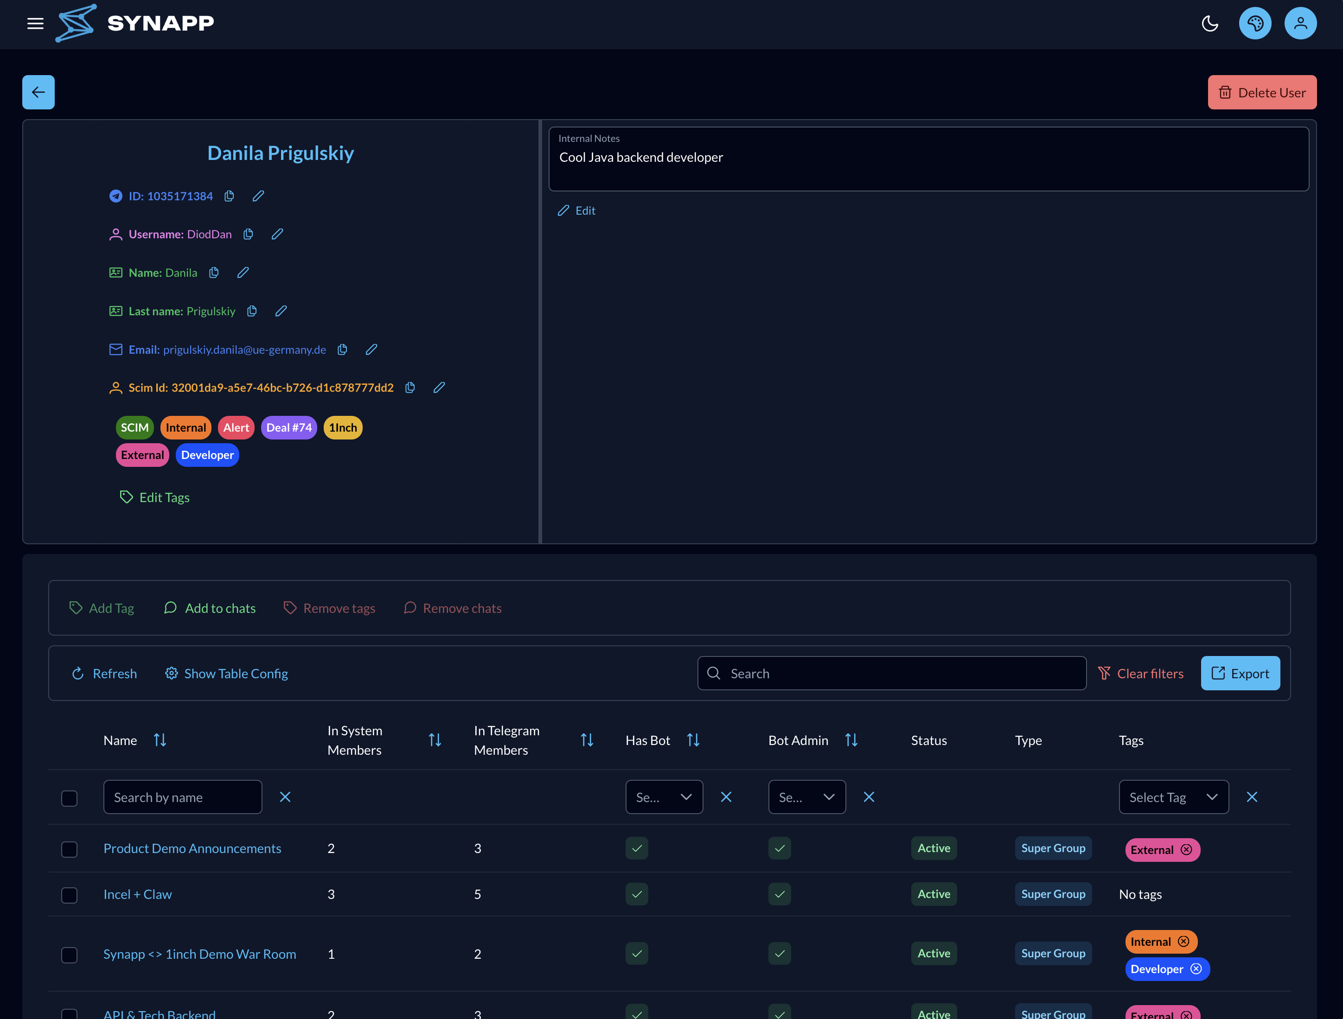Open the Bot Admin filter dropdown

click(807, 797)
